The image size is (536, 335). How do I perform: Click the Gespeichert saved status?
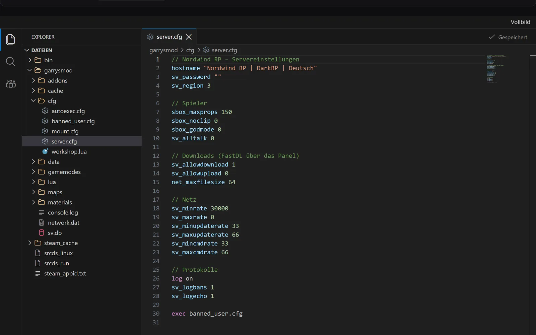point(508,37)
